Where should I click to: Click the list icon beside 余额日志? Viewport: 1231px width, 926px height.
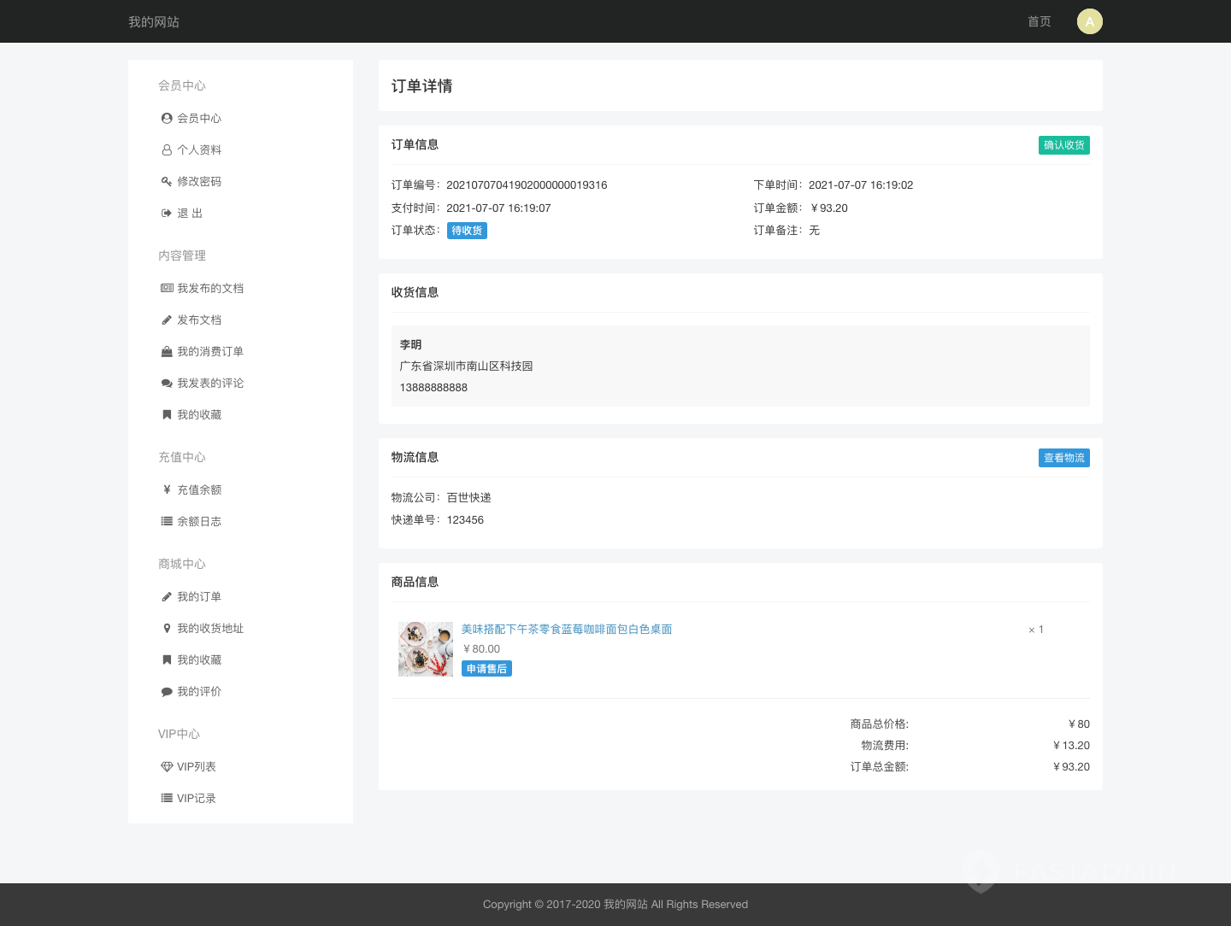(167, 521)
